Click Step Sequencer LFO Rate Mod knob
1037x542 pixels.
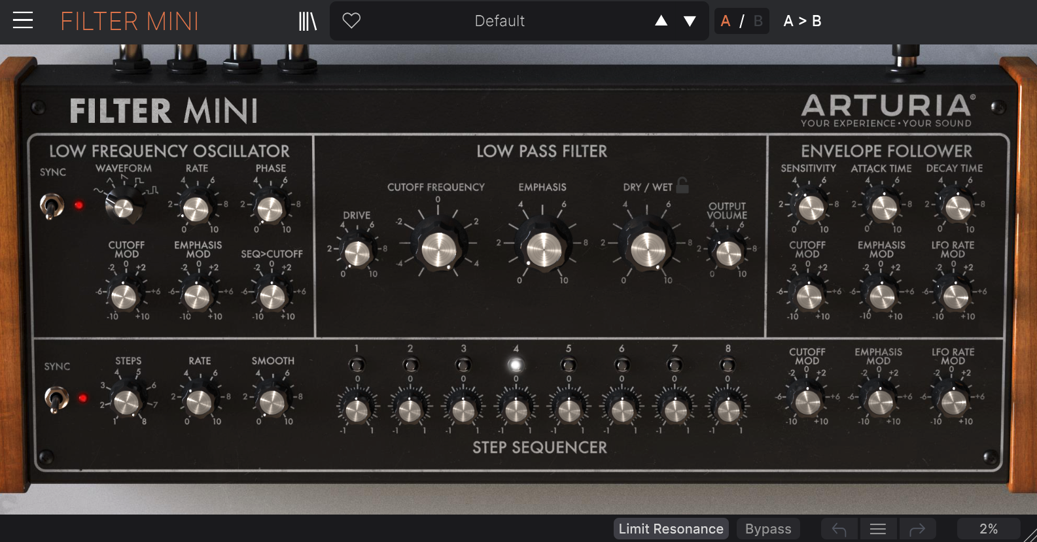point(953,401)
